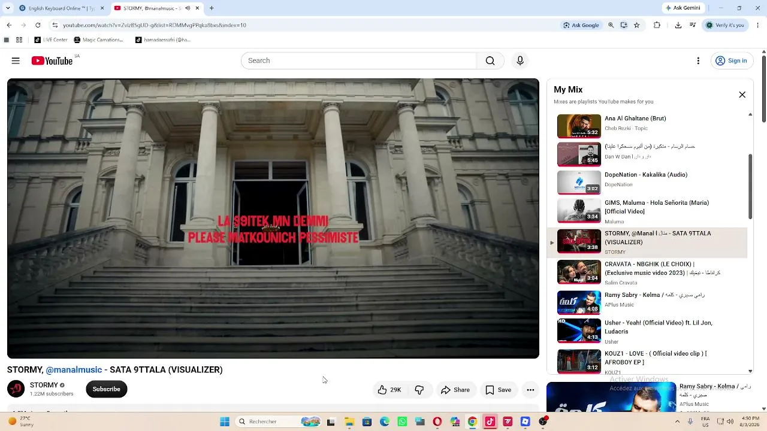Image resolution: width=767 pixels, height=431 pixels.
Task: Click the Ask Gemini button
Action: coord(683,8)
